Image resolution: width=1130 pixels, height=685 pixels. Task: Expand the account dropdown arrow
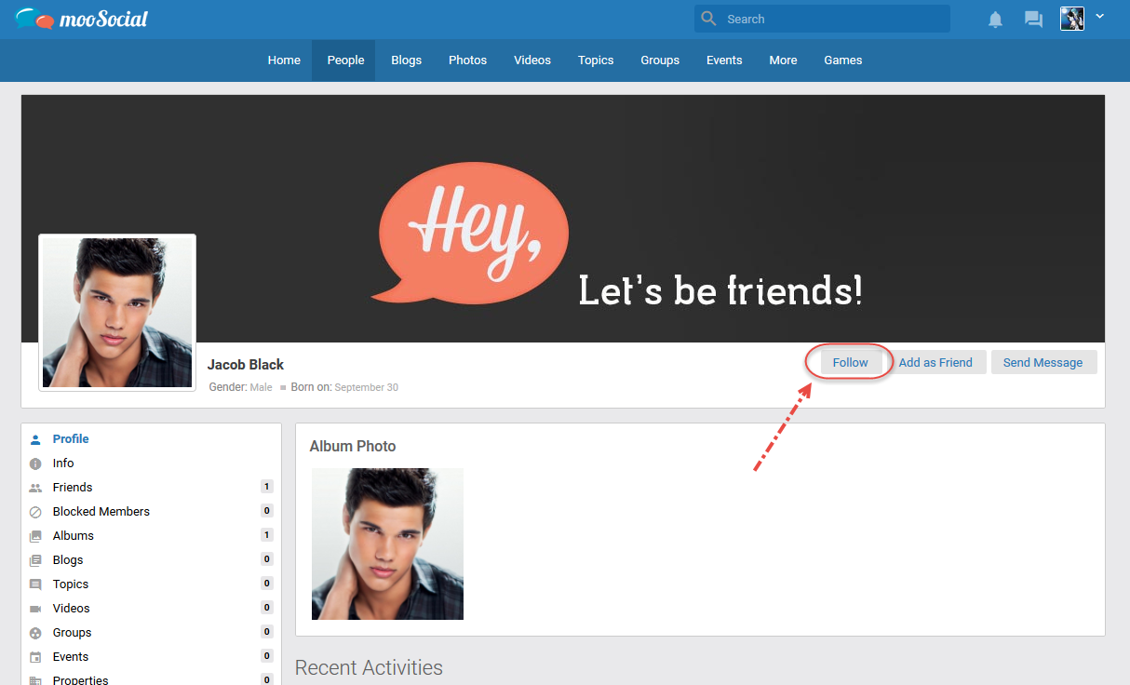tap(1099, 17)
